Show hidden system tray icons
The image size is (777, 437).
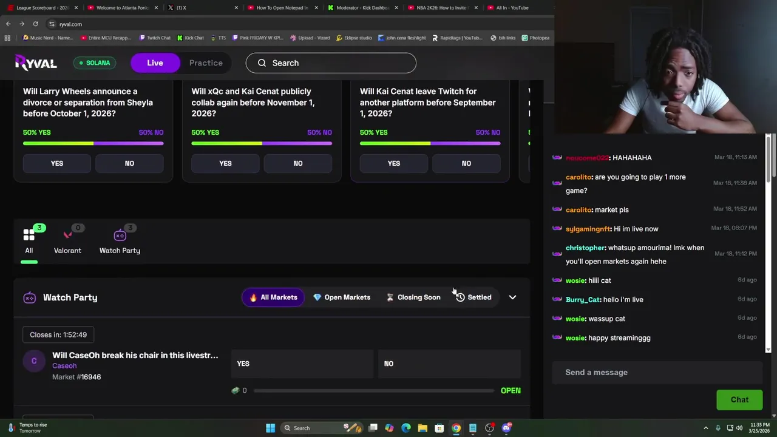point(705,428)
